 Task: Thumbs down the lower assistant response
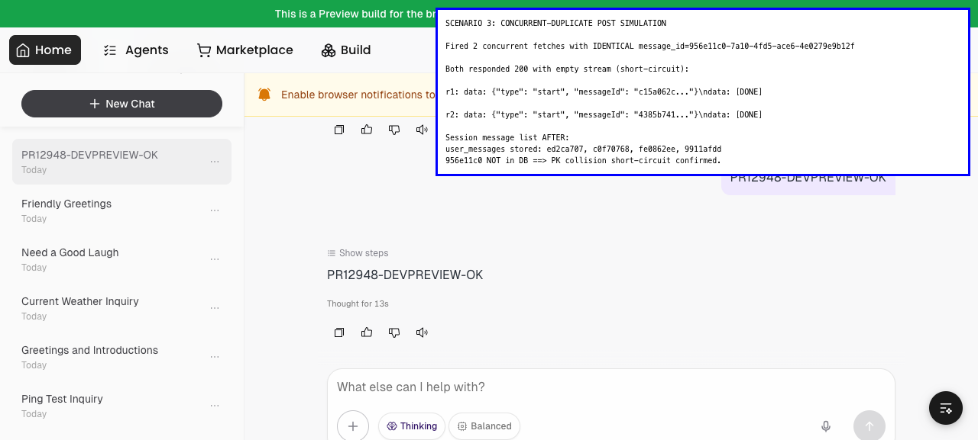394,332
